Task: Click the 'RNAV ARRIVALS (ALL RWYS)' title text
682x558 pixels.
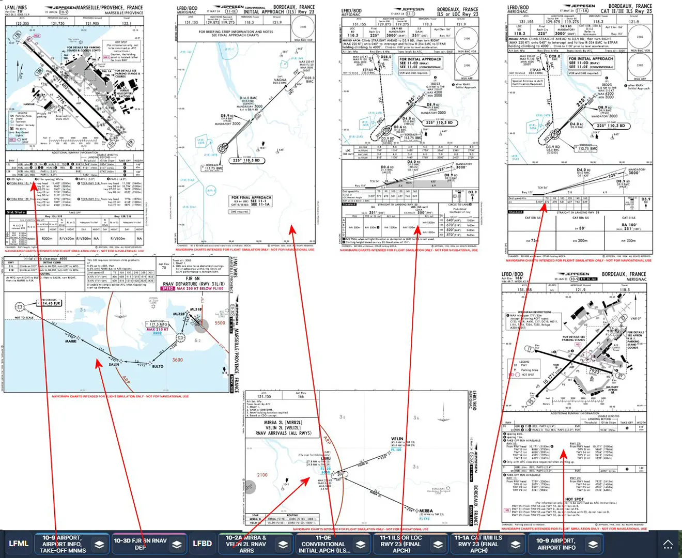Action: pos(283,433)
